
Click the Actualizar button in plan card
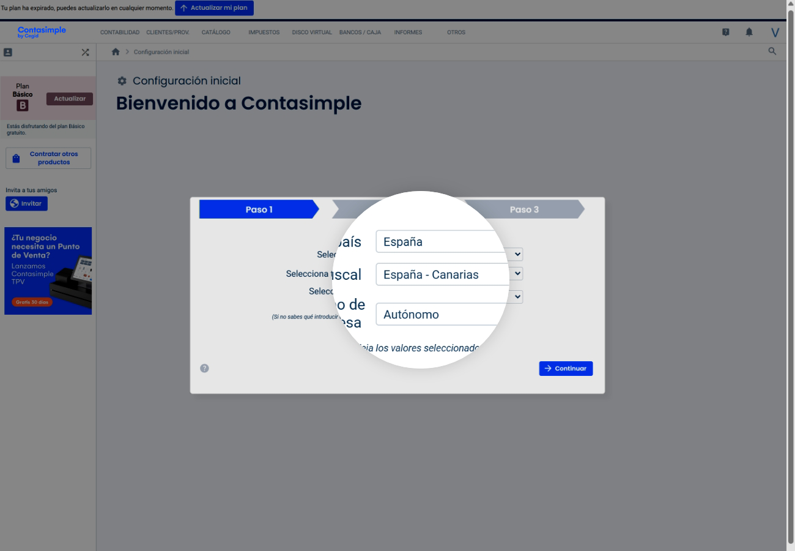click(70, 99)
